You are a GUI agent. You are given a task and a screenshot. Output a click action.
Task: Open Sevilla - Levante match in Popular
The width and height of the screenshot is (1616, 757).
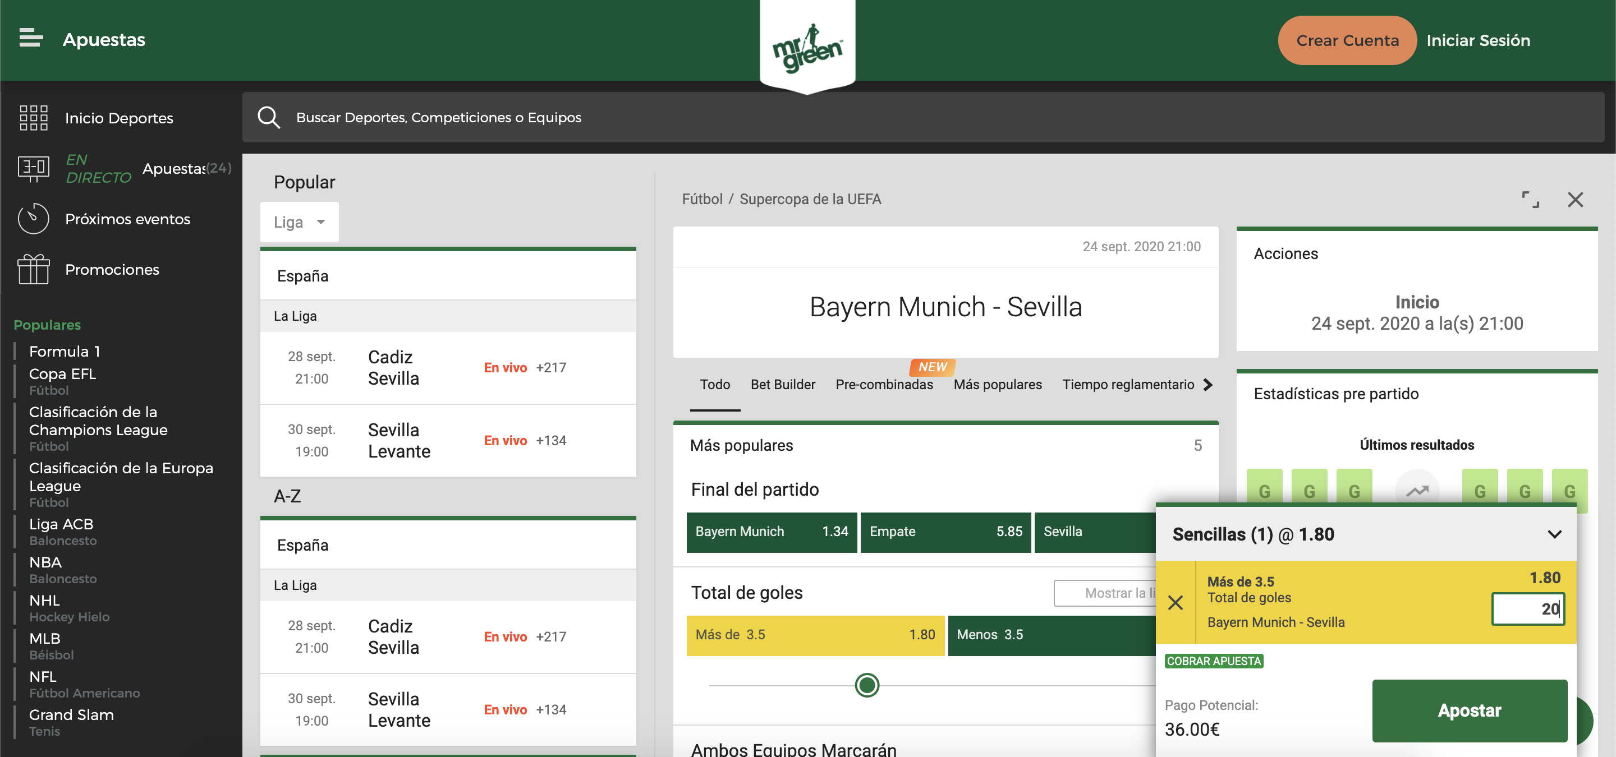tap(448, 441)
